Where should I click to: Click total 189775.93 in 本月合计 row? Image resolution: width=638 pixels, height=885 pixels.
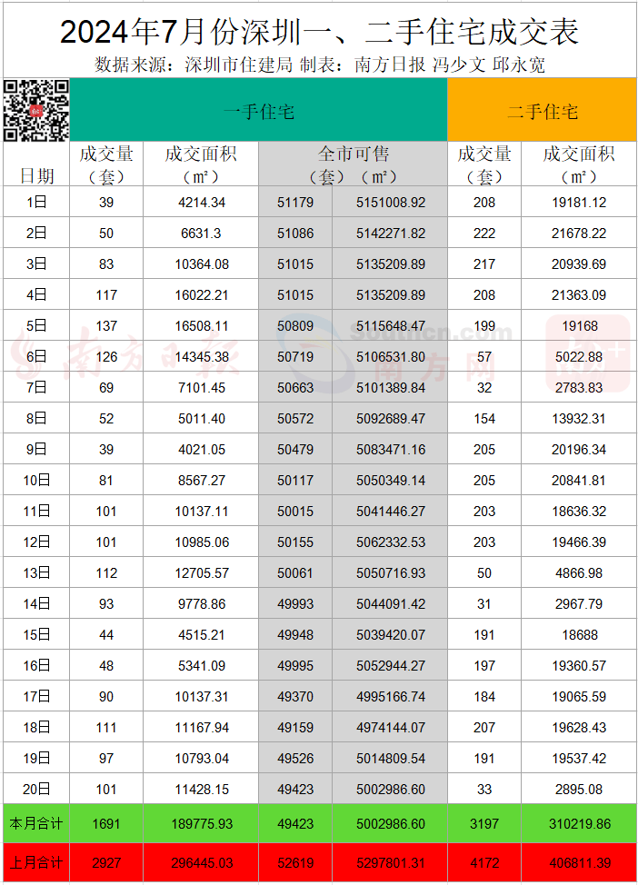coord(202,824)
